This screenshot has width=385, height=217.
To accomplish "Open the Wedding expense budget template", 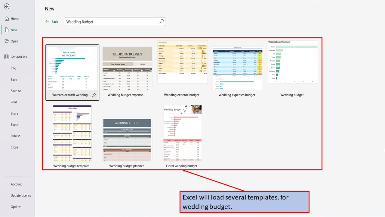I will coord(182,62).
